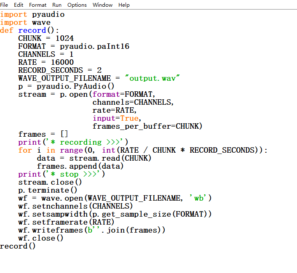Open the Format menu

coord(37,5)
